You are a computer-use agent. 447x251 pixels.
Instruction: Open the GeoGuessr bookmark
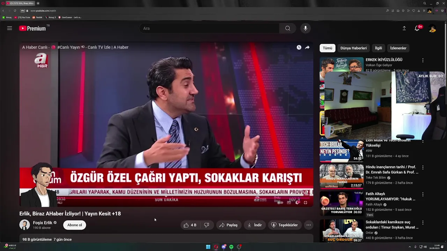[70, 17]
